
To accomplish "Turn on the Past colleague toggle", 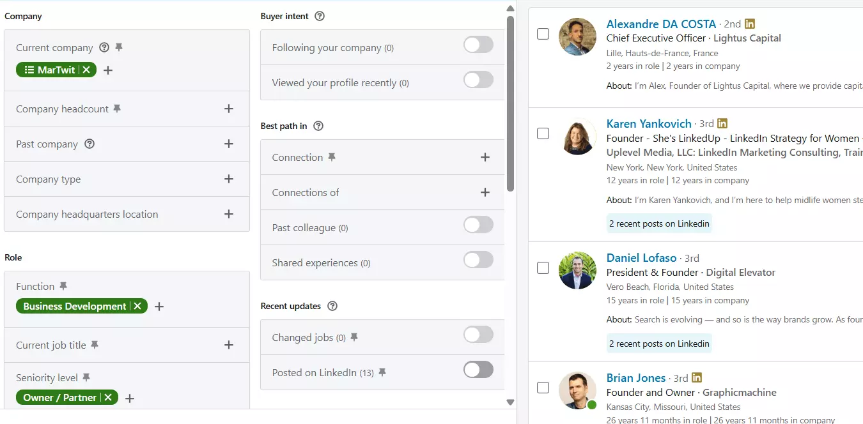I will coord(478,225).
